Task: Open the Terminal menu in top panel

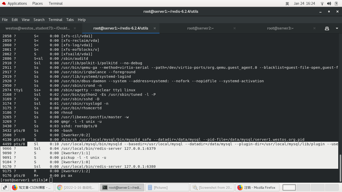Action: tap(56, 3)
